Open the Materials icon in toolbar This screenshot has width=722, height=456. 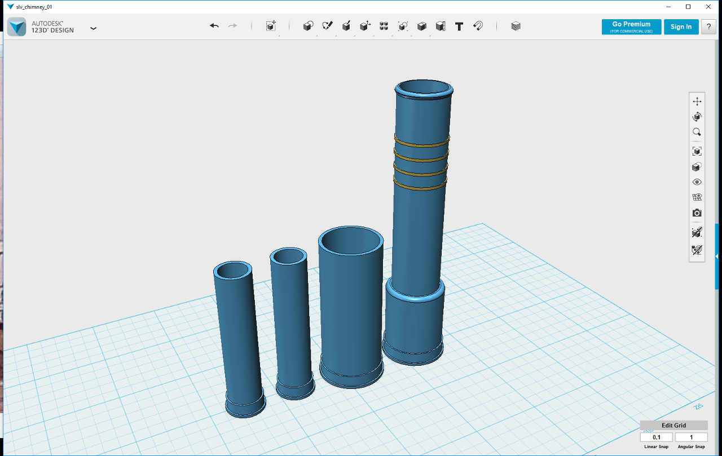pyautogui.click(x=516, y=26)
